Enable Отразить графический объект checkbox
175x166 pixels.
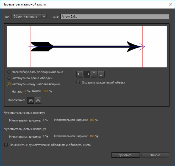click(78, 83)
